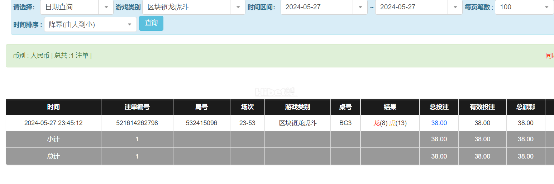Screen dimensions: 554x184
Task: Open 区块链龙虎斗 game category dropdown
Action: click(194, 7)
